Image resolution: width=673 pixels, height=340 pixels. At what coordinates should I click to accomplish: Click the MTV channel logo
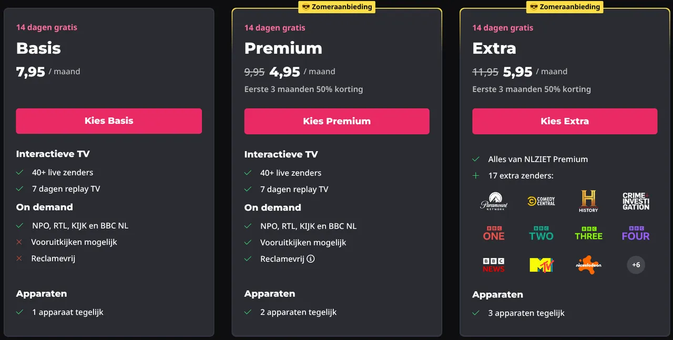pos(542,265)
